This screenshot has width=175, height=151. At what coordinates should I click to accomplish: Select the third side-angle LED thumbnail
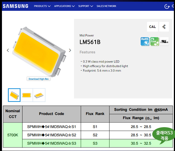(x=39, y=95)
